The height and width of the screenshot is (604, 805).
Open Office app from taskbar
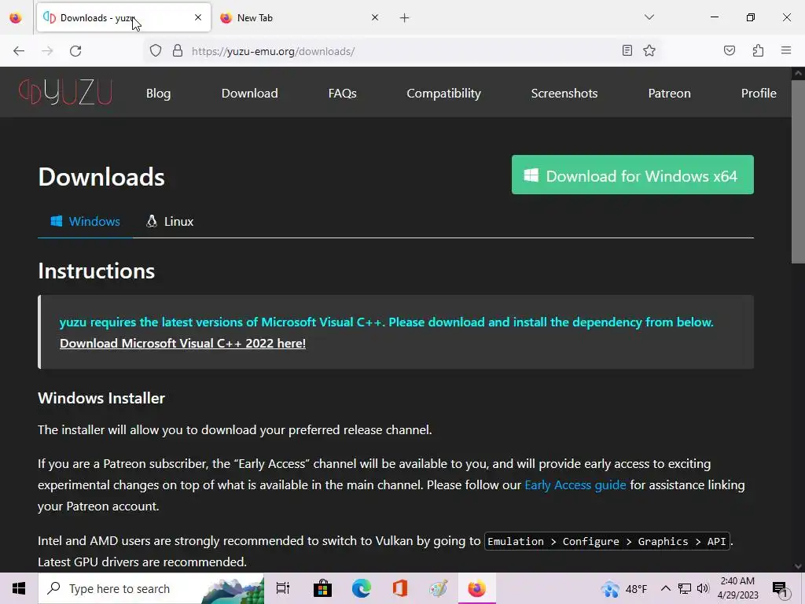pos(399,588)
